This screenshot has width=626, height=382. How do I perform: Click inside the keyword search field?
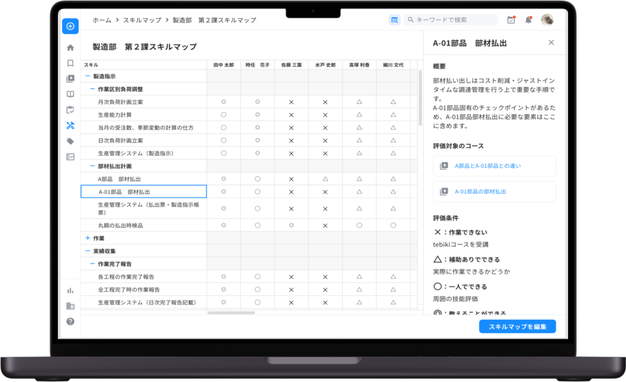click(450, 20)
